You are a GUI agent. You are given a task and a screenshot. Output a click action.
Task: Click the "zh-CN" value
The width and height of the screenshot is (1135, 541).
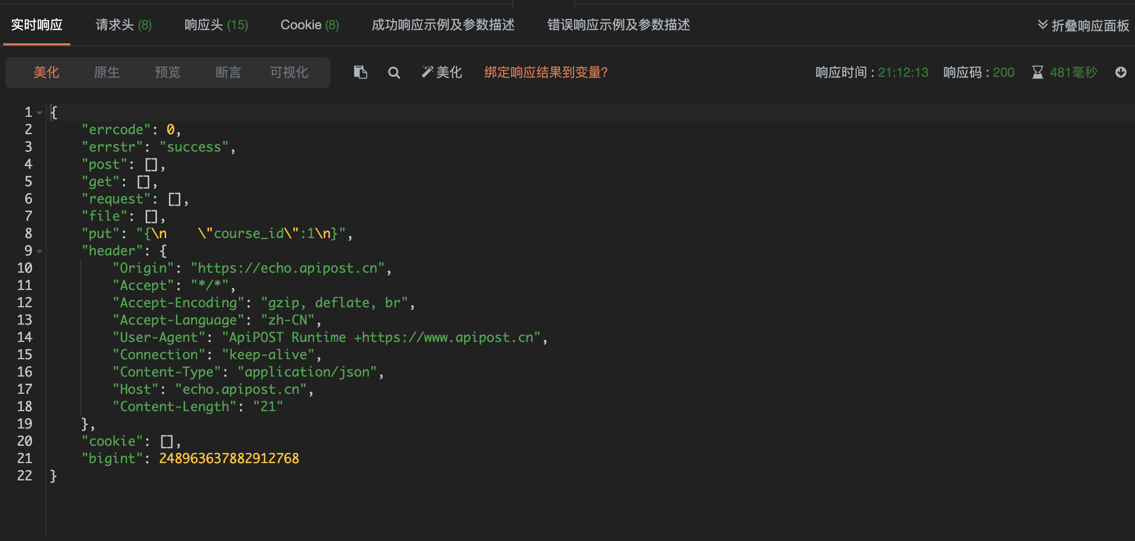[288, 320]
